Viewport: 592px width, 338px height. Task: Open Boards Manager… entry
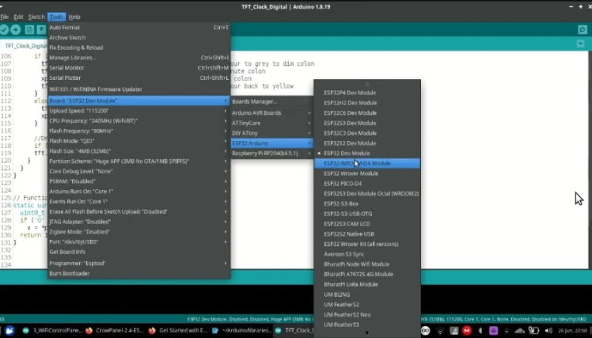pos(271,101)
